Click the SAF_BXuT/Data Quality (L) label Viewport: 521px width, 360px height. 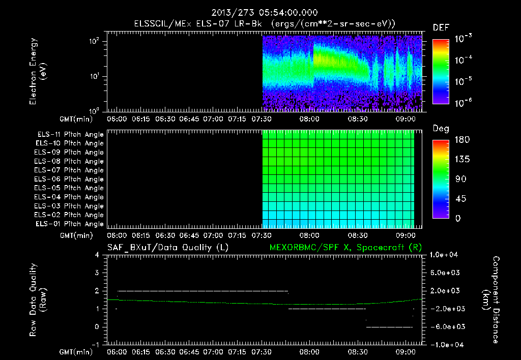click(x=168, y=248)
